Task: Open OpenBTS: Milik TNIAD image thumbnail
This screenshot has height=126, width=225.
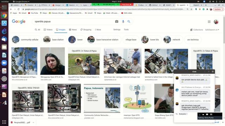Action: [28, 98]
